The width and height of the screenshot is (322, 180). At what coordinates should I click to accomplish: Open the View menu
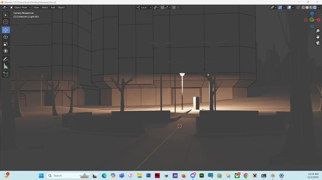coord(36,7)
